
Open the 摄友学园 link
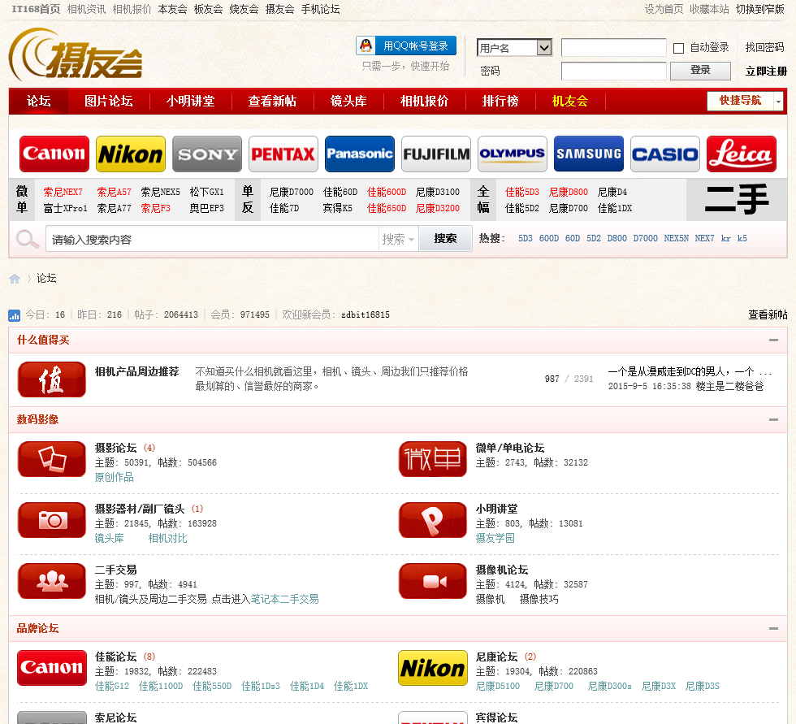pyautogui.click(x=495, y=538)
